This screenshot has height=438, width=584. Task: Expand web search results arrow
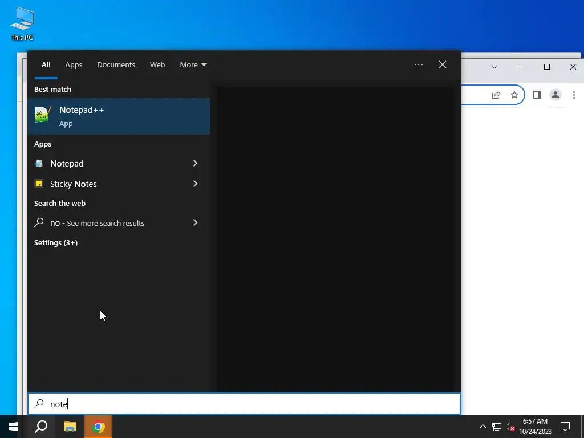tap(195, 223)
